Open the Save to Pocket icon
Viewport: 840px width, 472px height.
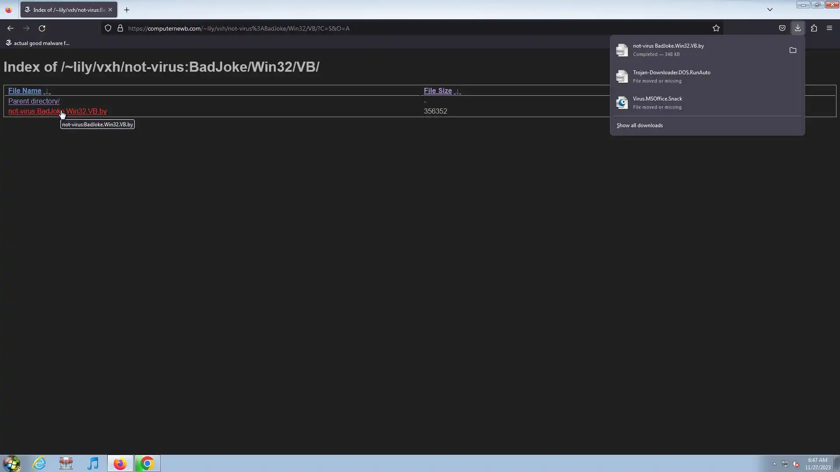click(782, 28)
